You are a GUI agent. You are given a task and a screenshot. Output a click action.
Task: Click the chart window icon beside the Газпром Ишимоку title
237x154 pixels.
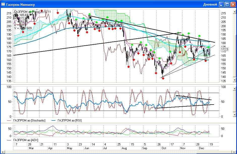(x=3, y=4)
